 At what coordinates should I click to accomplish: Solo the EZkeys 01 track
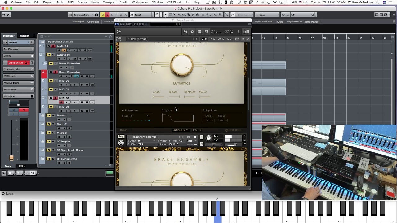53,55
